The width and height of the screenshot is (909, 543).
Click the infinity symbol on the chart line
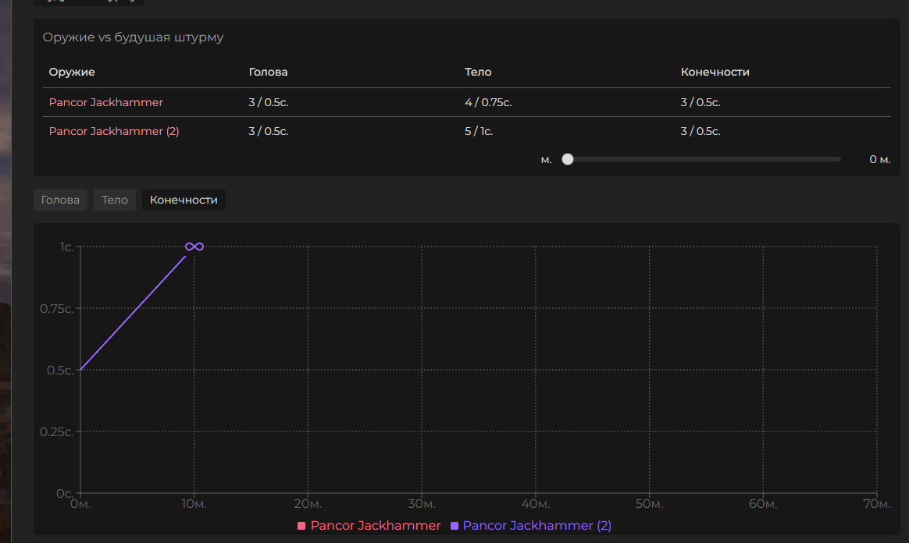[x=194, y=247]
